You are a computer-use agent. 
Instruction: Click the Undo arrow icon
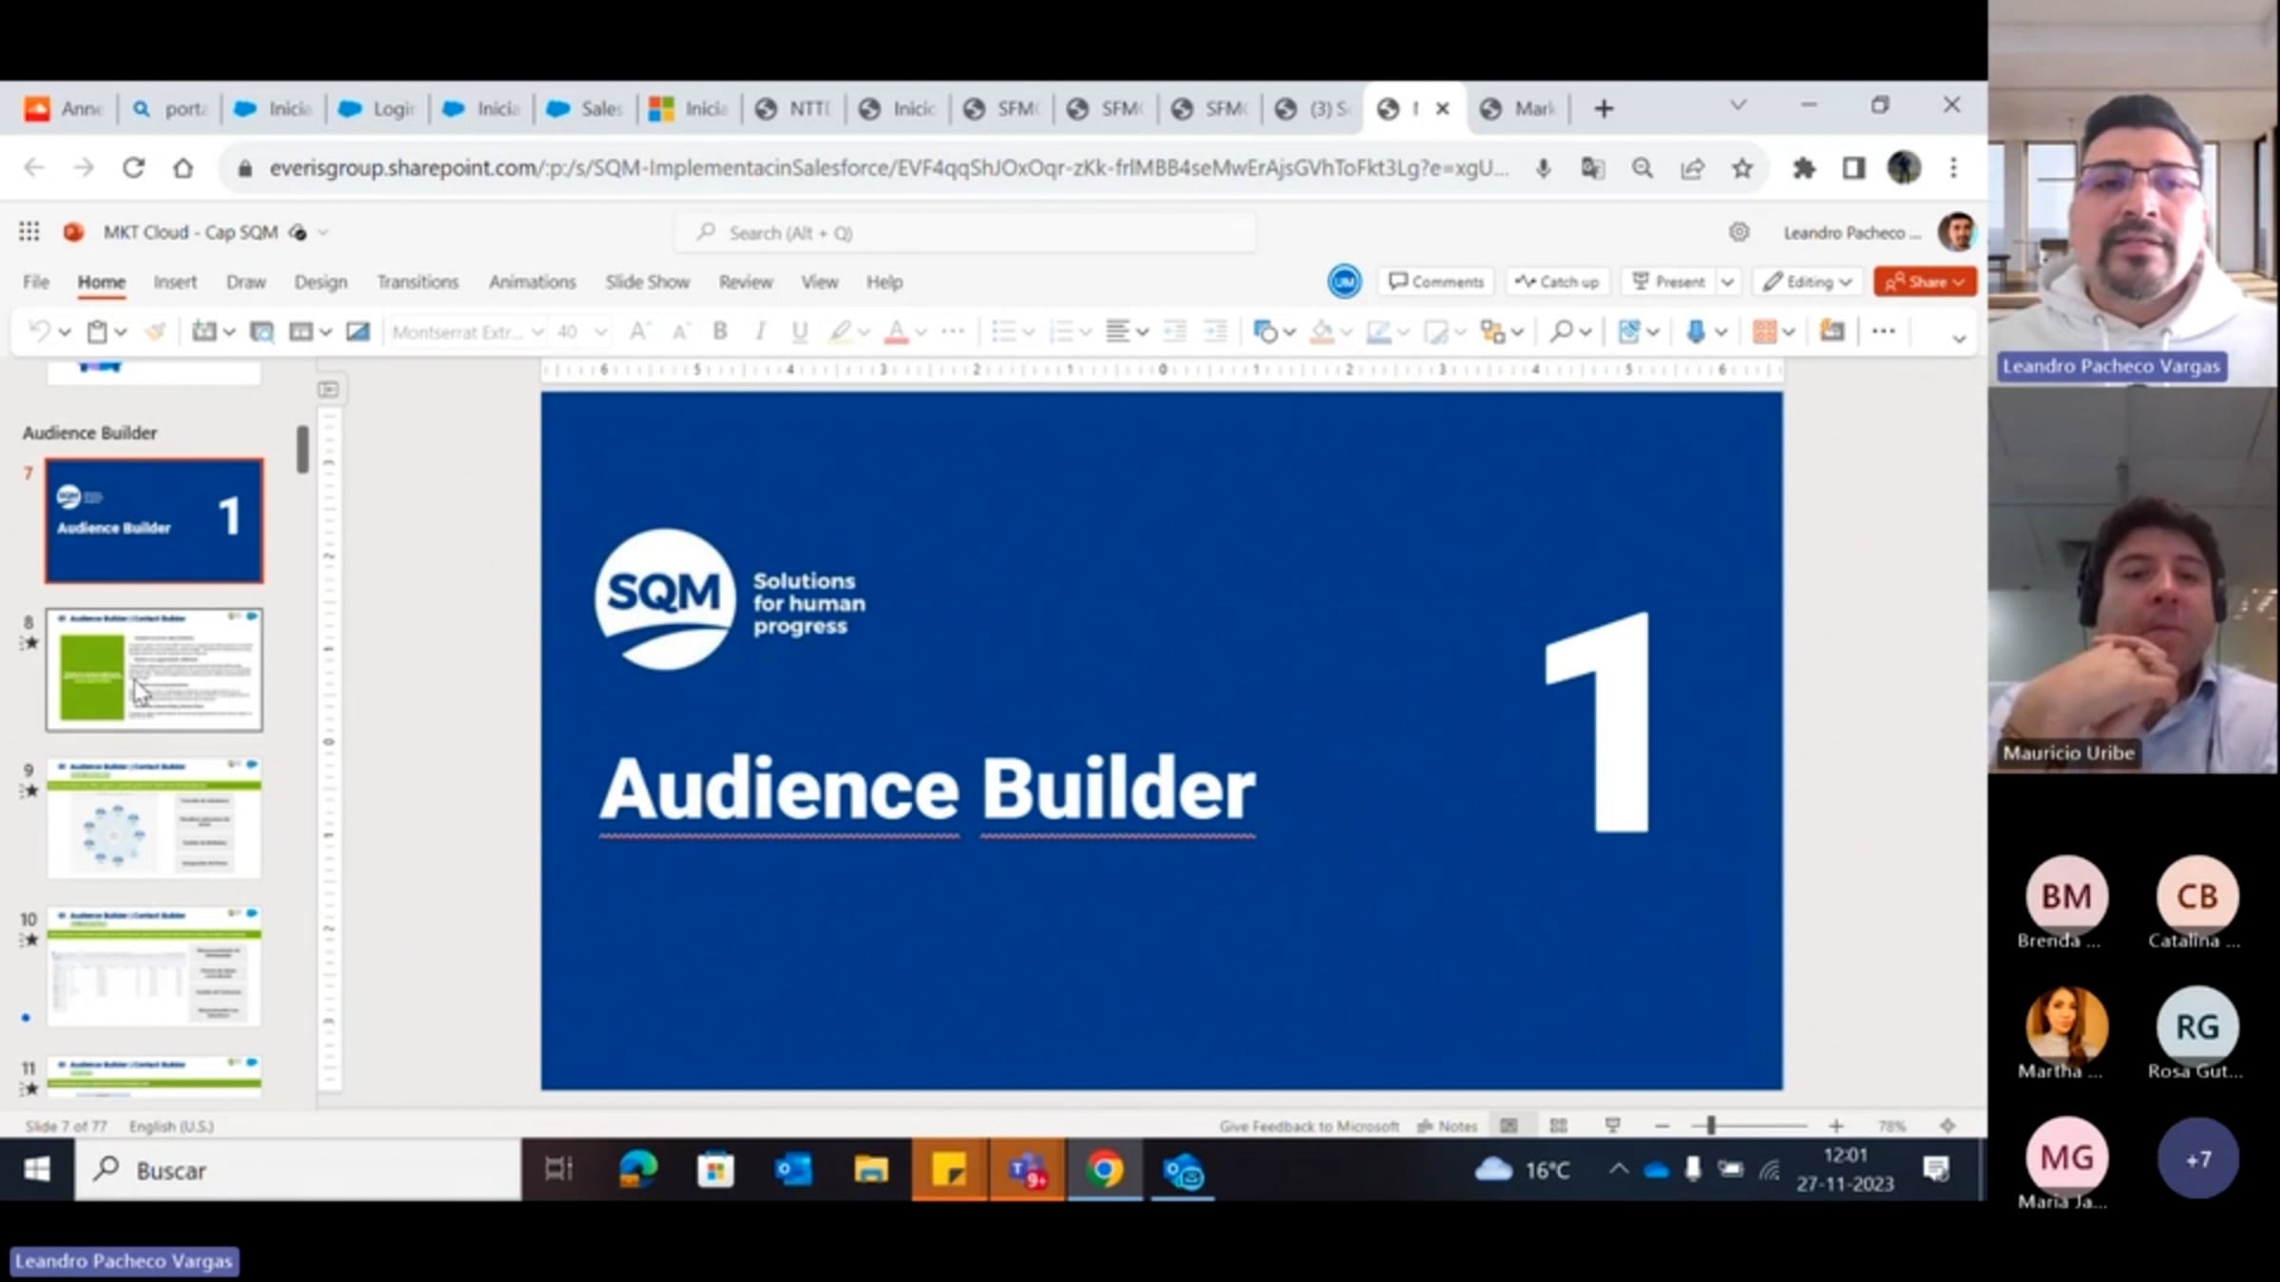[39, 331]
